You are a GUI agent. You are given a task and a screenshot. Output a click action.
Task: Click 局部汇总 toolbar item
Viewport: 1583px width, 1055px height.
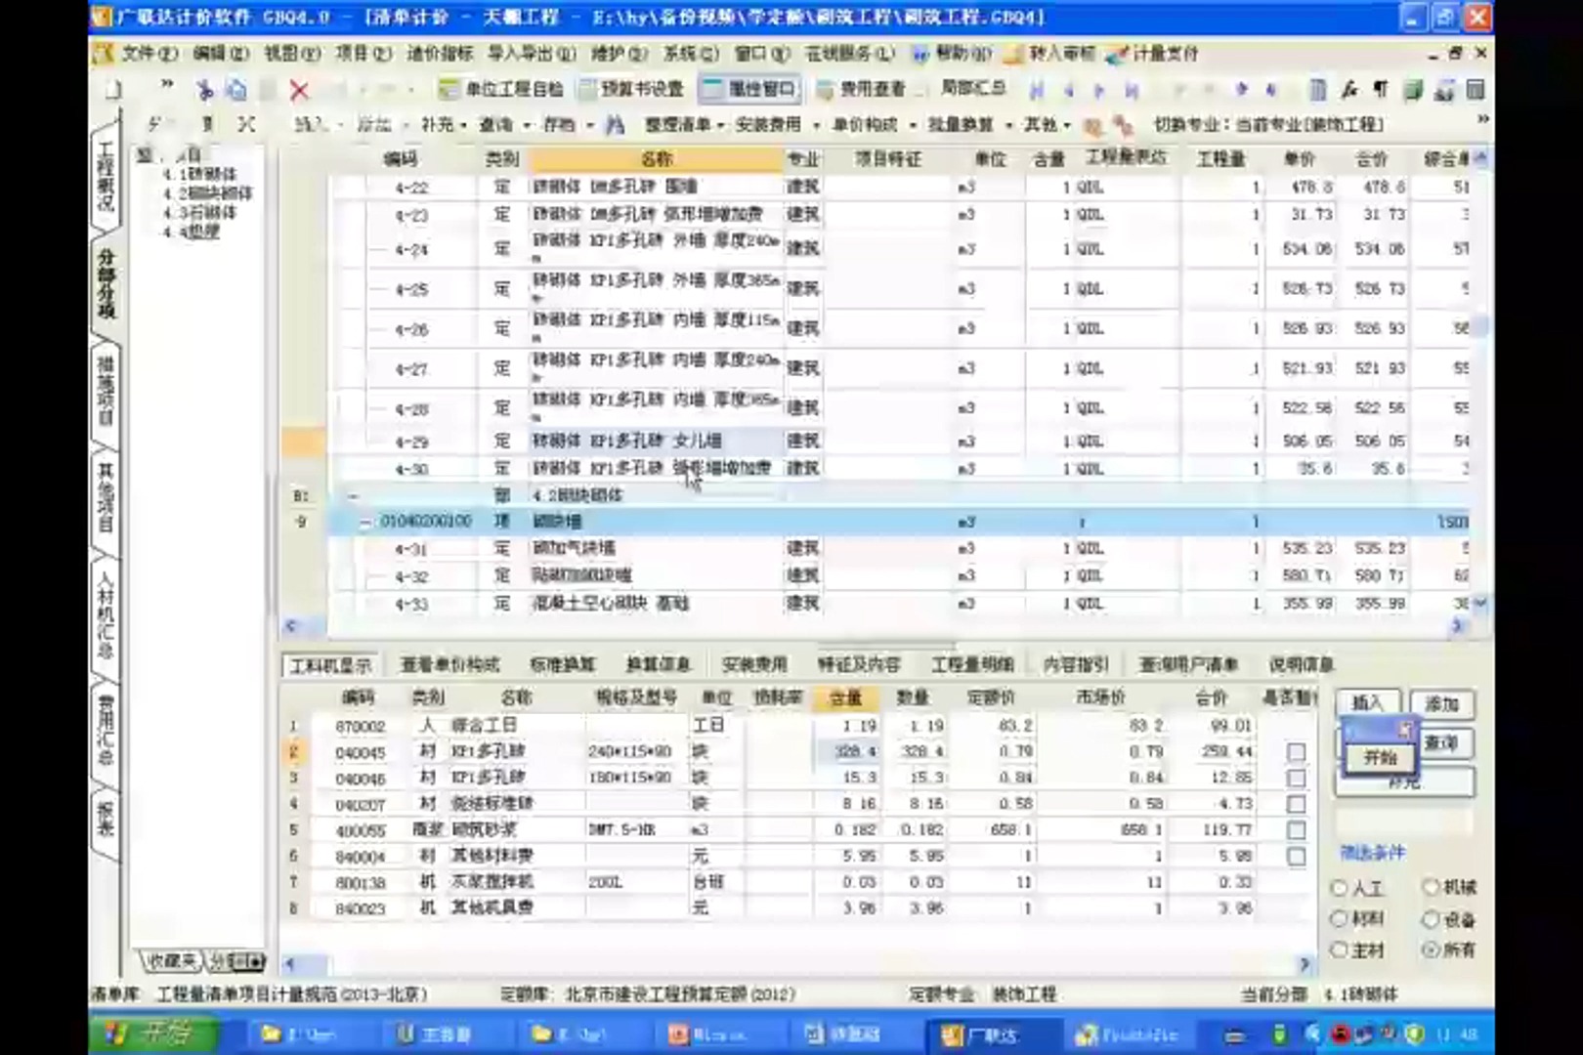click(973, 89)
